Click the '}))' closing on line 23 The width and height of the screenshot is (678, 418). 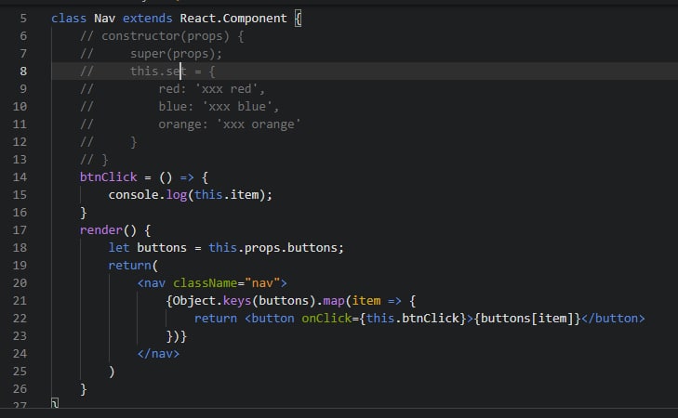pyautogui.click(x=177, y=336)
